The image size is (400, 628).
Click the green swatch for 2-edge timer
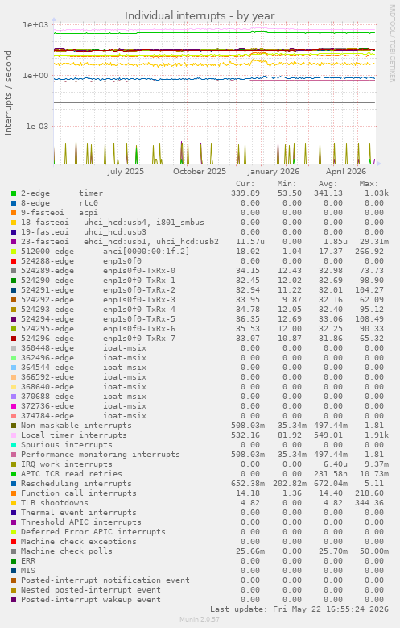[14, 193]
